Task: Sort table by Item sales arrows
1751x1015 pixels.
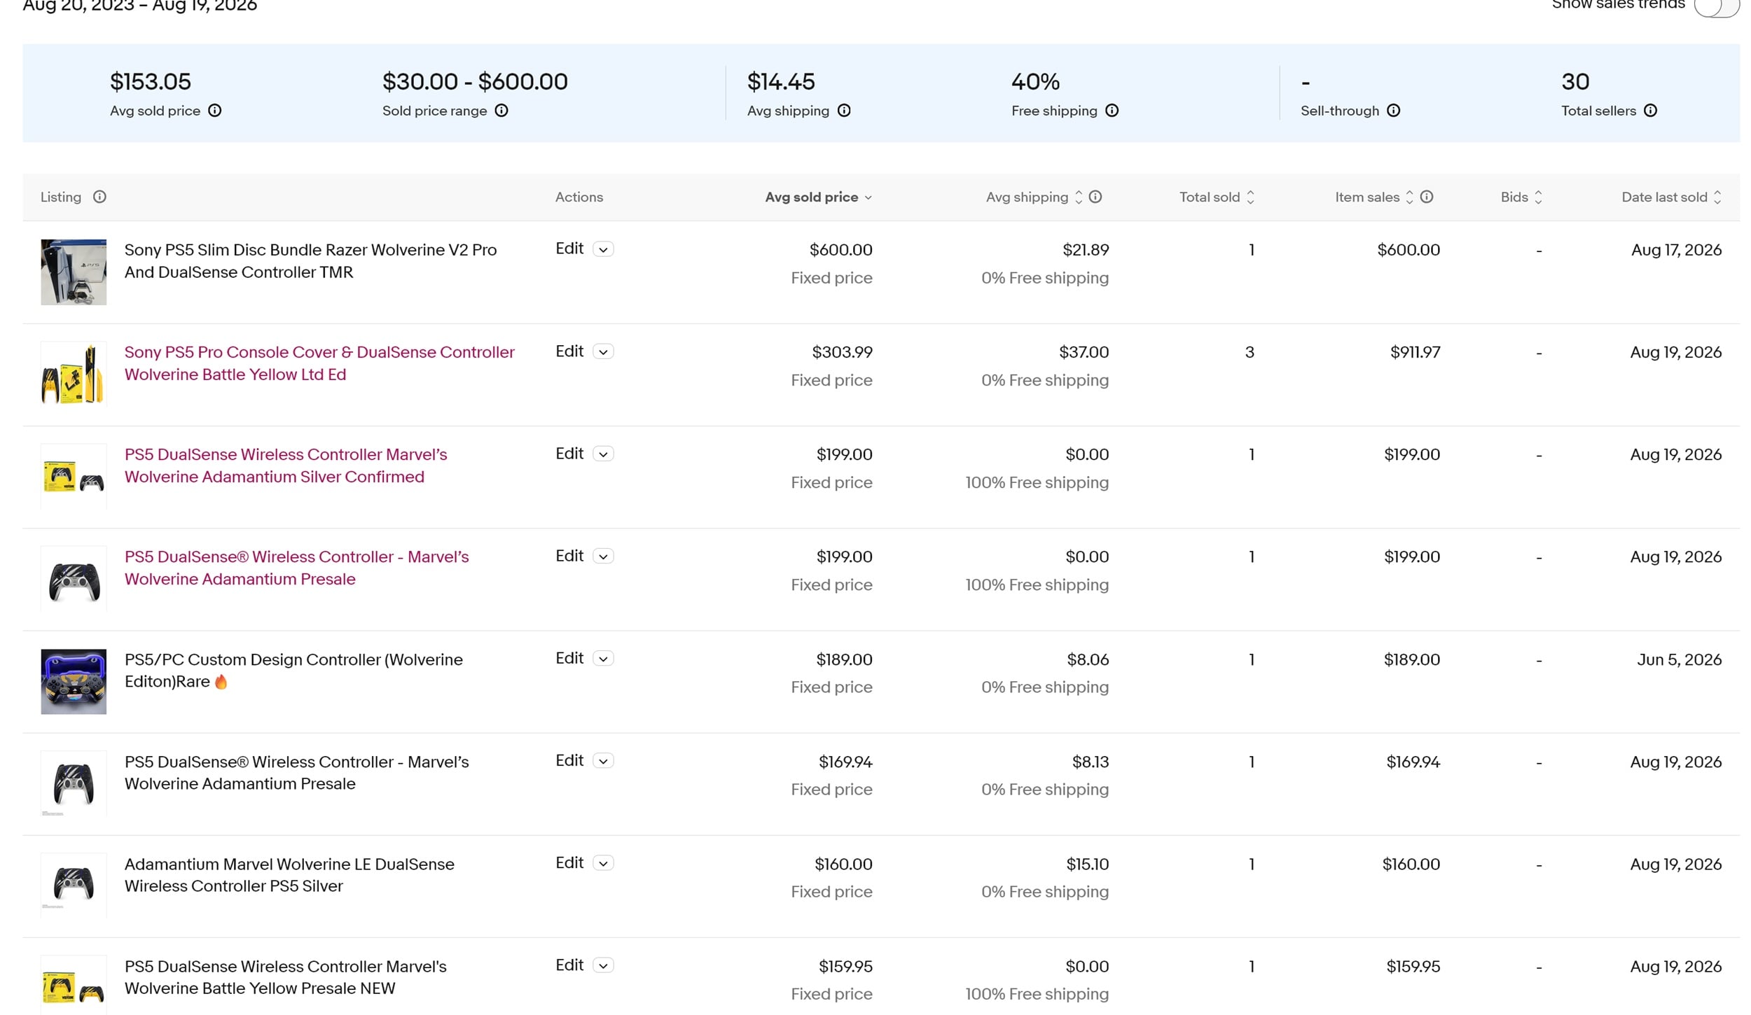Action: tap(1409, 197)
